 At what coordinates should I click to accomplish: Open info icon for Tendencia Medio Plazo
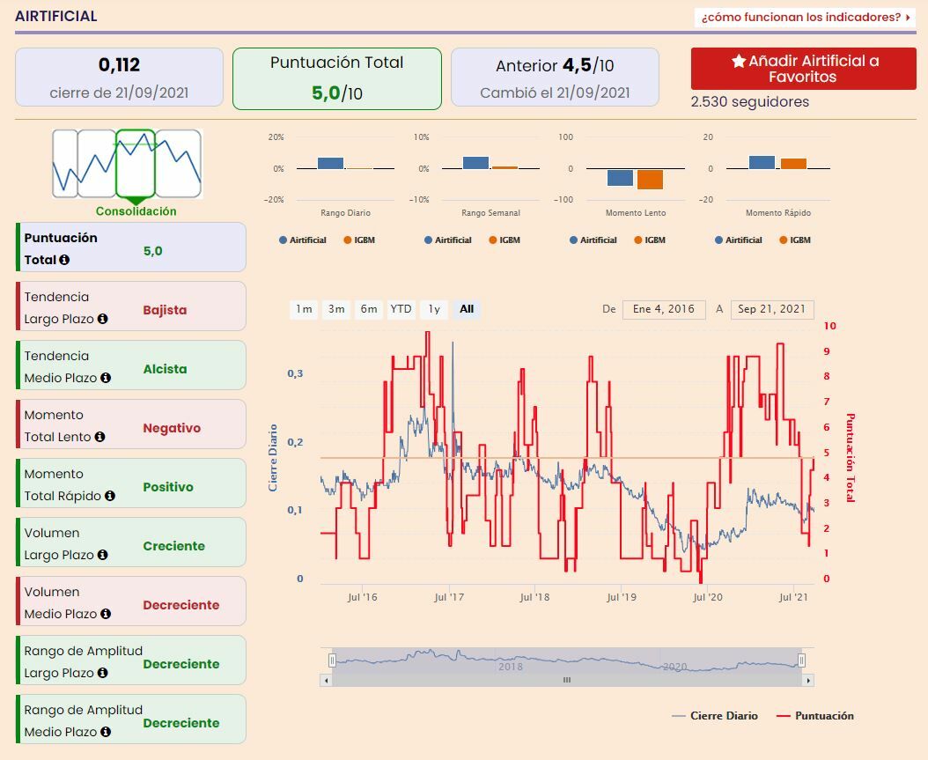click(x=106, y=378)
